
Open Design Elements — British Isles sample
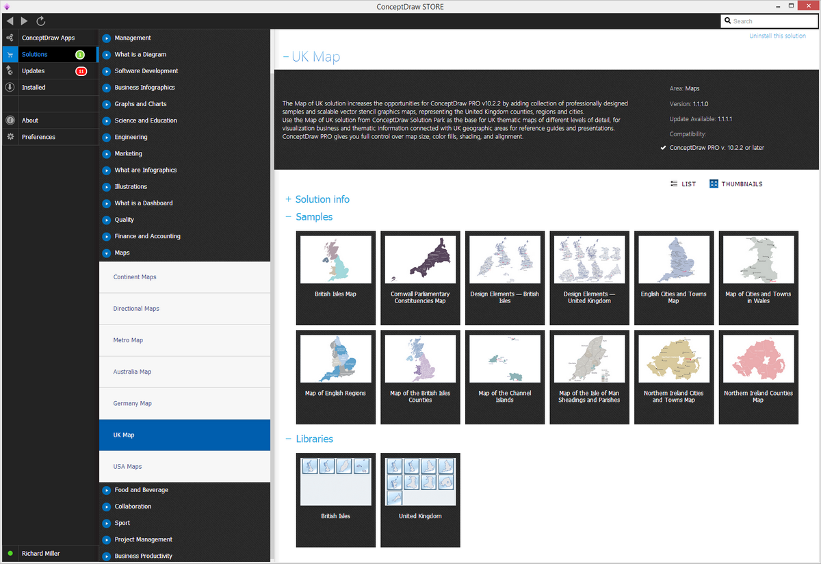(505, 277)
